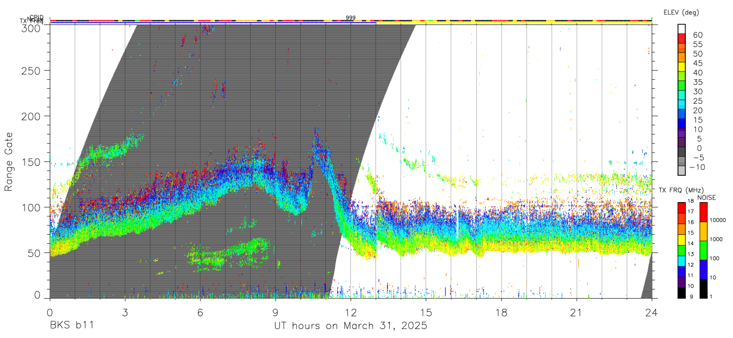
Task: Click the x-axis tick label '24'
Action: [x=652, y=312]
